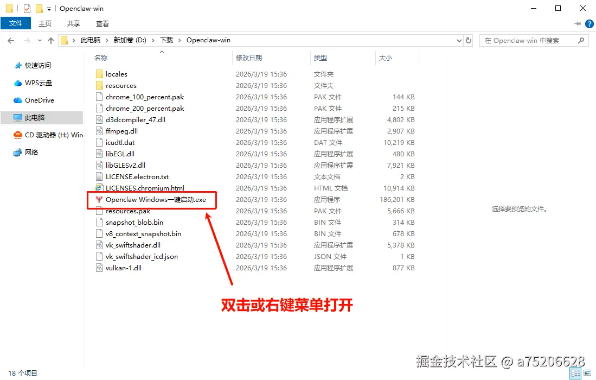This screenshot has width=596, height=380.
Task: Expand the chevron after 下载 in path
Action: point(180,40)
